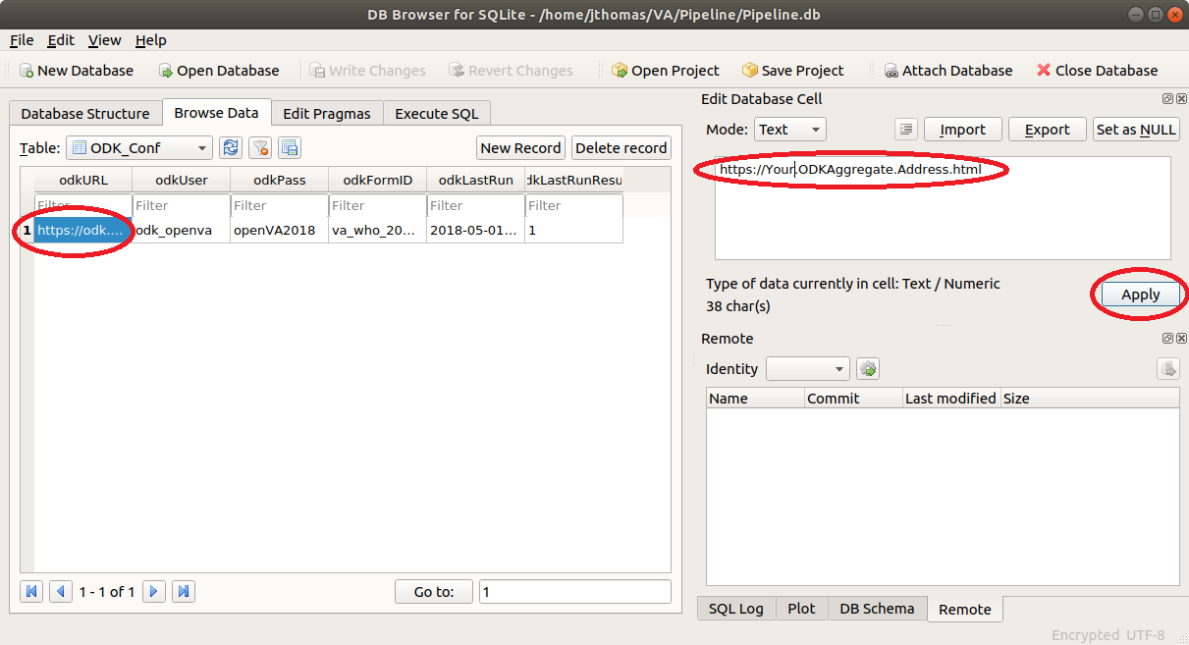The height and width of the screenshot is (645, 1189).
Task: Go to the previous page arrow
Action: point(61,592)
